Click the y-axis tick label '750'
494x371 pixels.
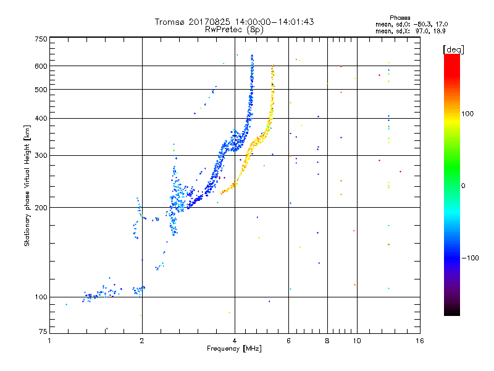[x=41, y=39]
